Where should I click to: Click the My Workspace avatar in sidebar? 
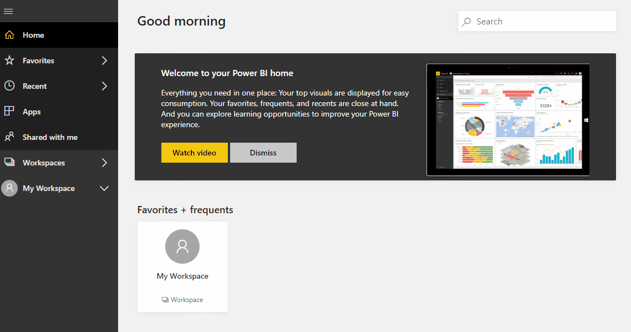pos(9,188)
